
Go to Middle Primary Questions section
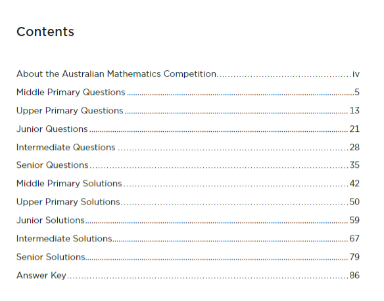(x=188, y=92)
